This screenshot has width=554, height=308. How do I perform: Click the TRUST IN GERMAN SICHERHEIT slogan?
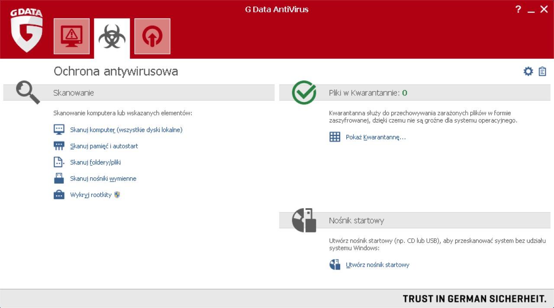[x=475, y=299]
